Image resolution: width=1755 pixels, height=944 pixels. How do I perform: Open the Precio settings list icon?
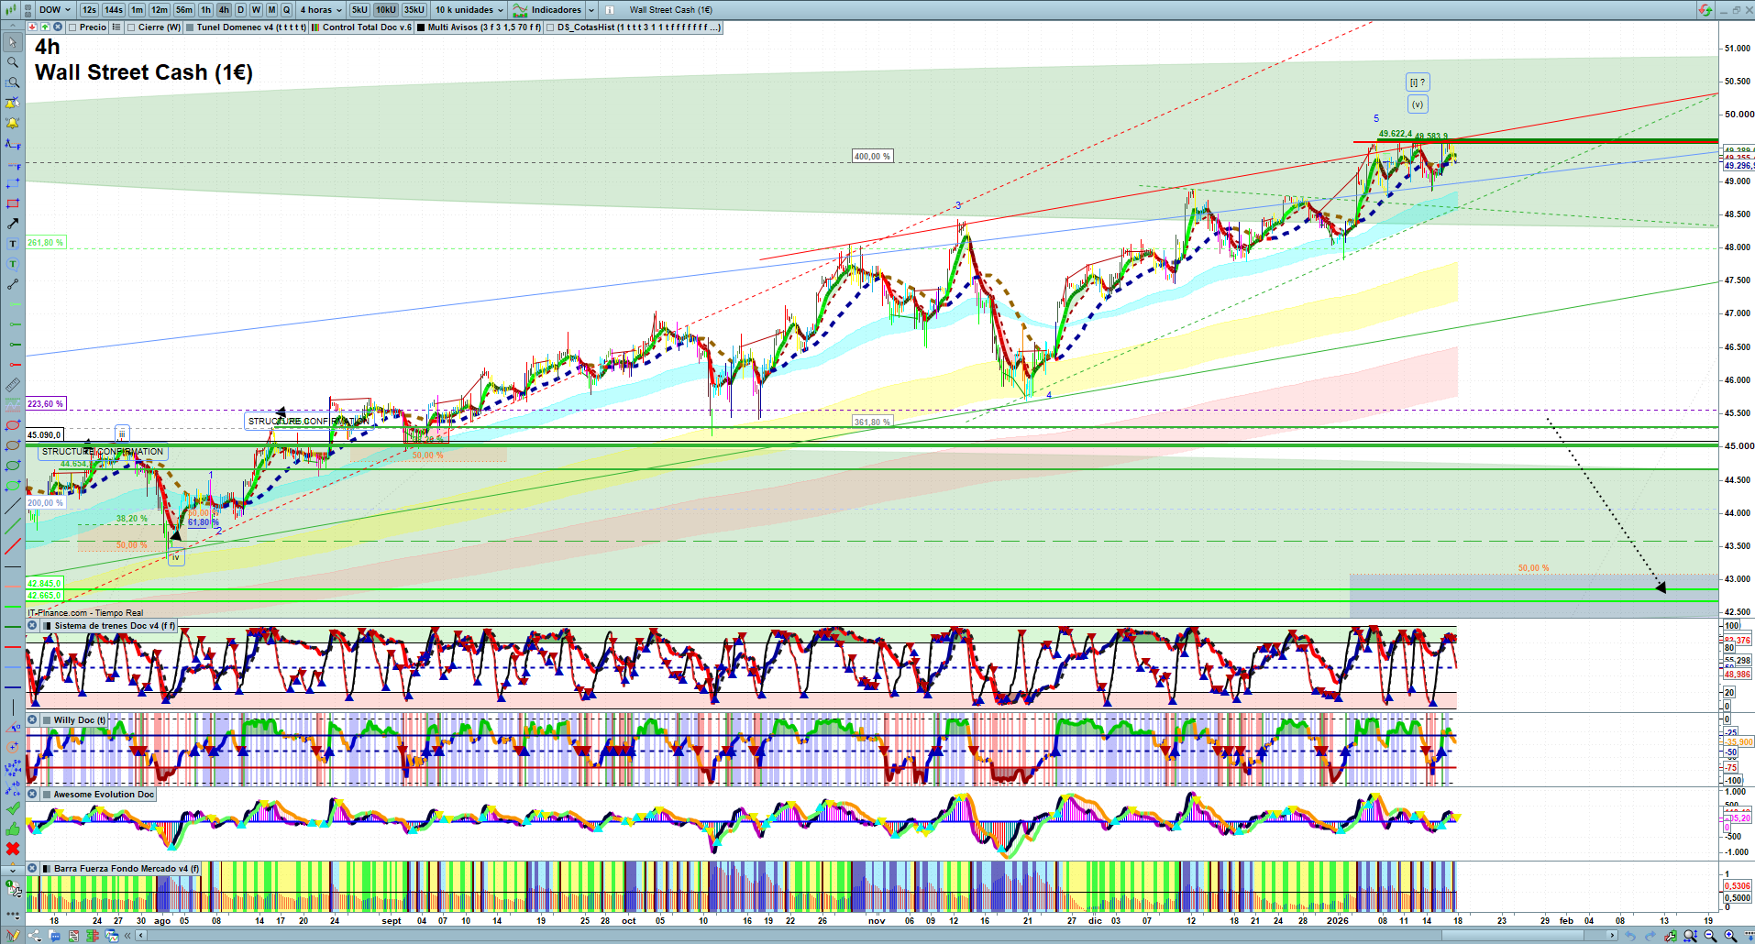coord(116,27)
